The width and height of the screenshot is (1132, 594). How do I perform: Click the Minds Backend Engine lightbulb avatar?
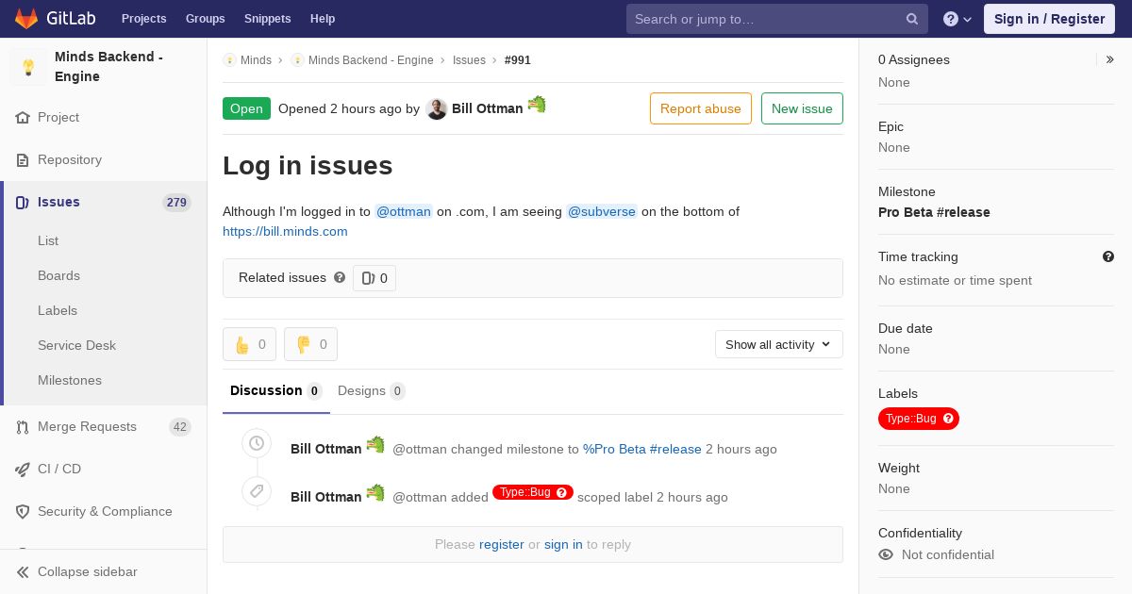[x=28, y=67]
